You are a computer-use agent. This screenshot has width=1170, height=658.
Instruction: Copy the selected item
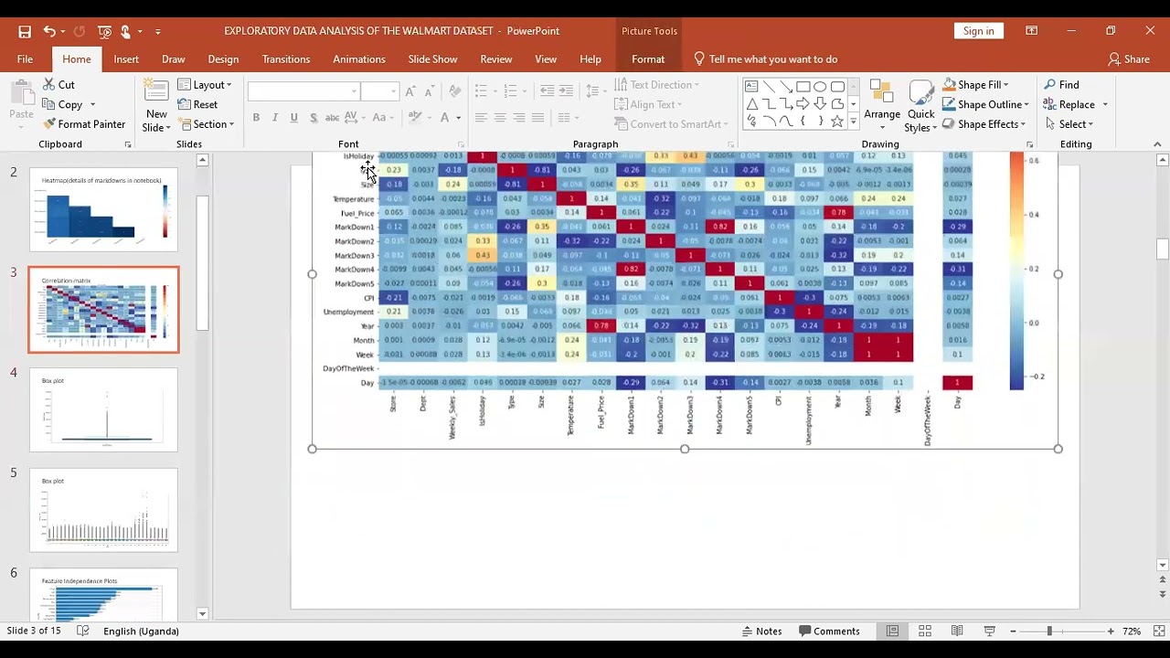click(62, 104)
